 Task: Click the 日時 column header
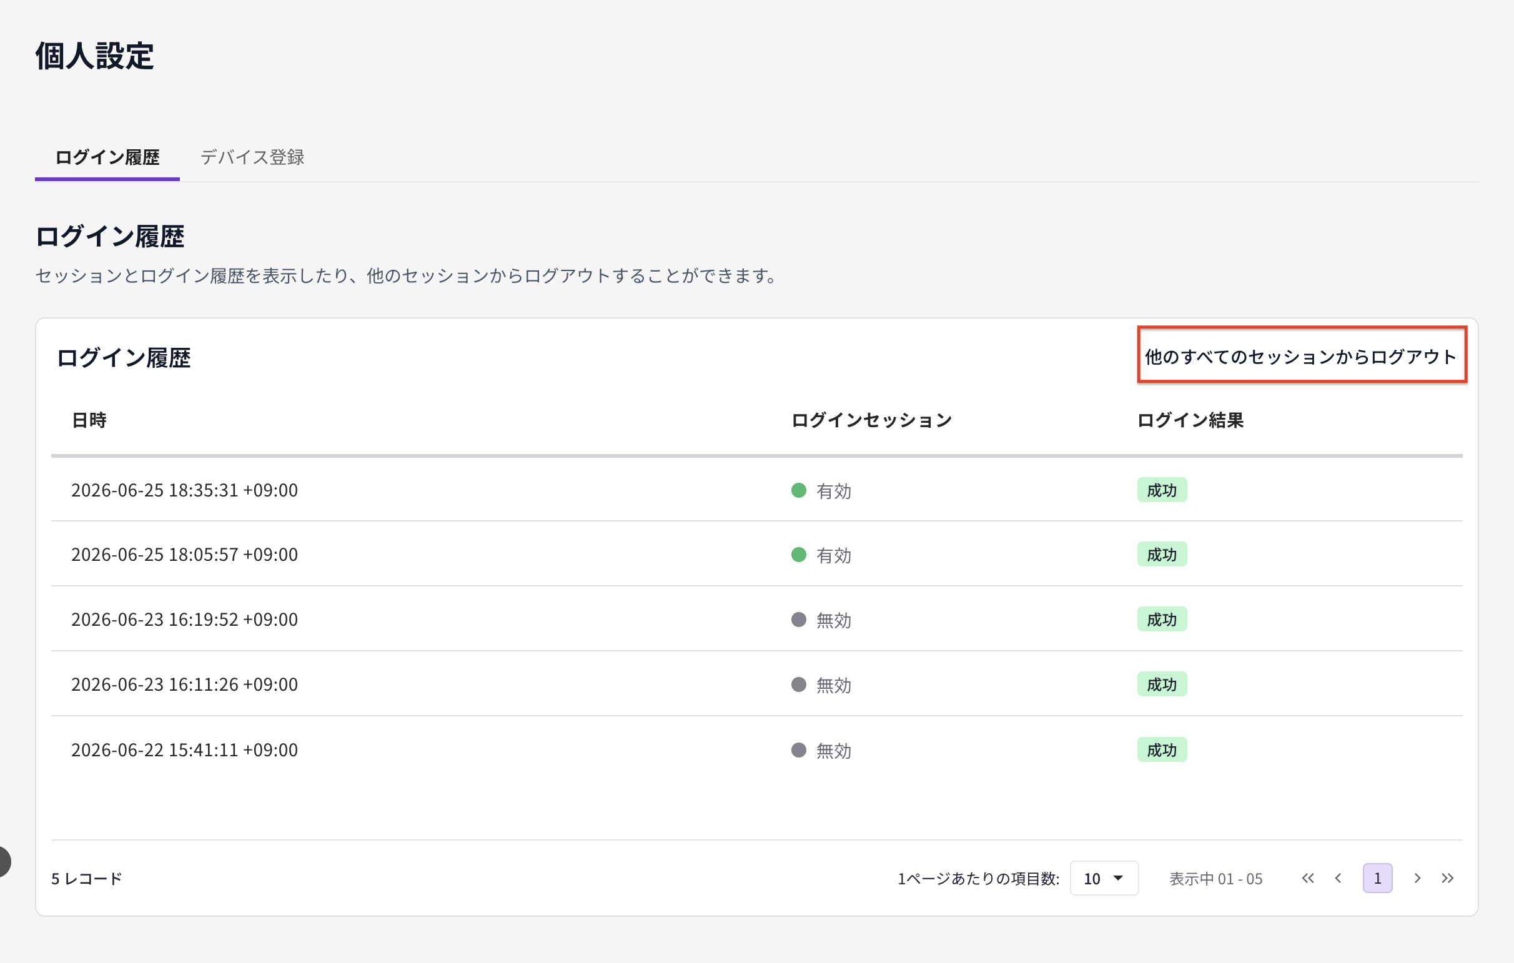tap(89, 420)
